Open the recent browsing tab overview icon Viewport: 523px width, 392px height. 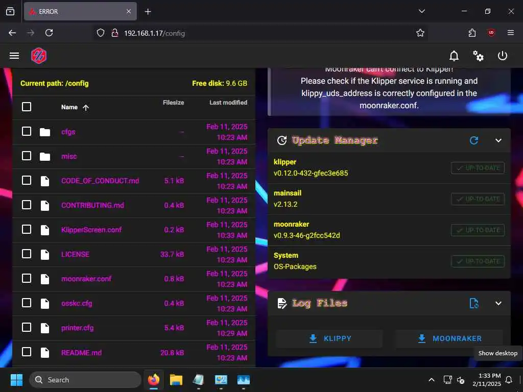pos(10,12)
